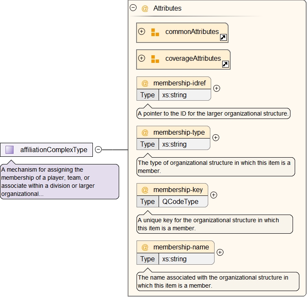This screenshot has height=297, width=307.
Task: Expand the membership-idref attribute
Action: [216, 88]
